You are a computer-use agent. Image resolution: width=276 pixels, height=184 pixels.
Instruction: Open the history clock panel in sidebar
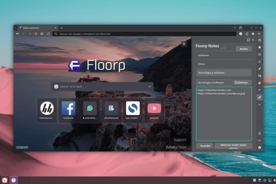point(259,54)
